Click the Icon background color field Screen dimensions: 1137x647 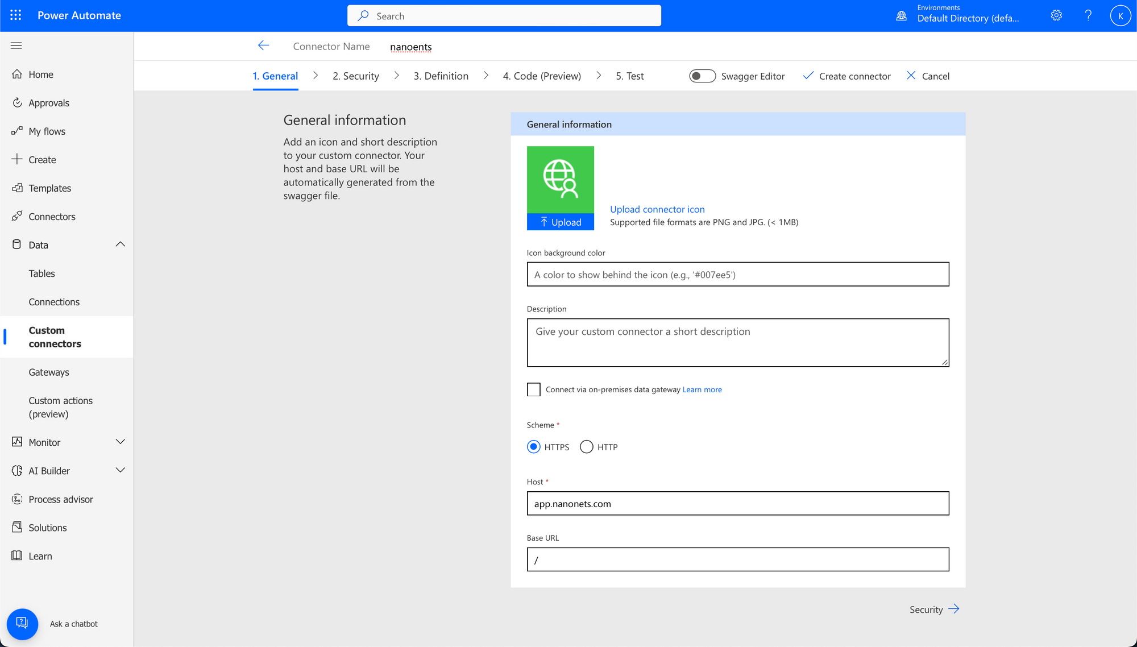[737, 275]
